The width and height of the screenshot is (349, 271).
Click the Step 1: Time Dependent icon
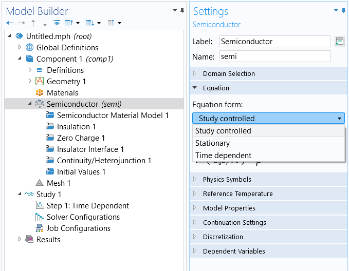click(x=40, y=205)
